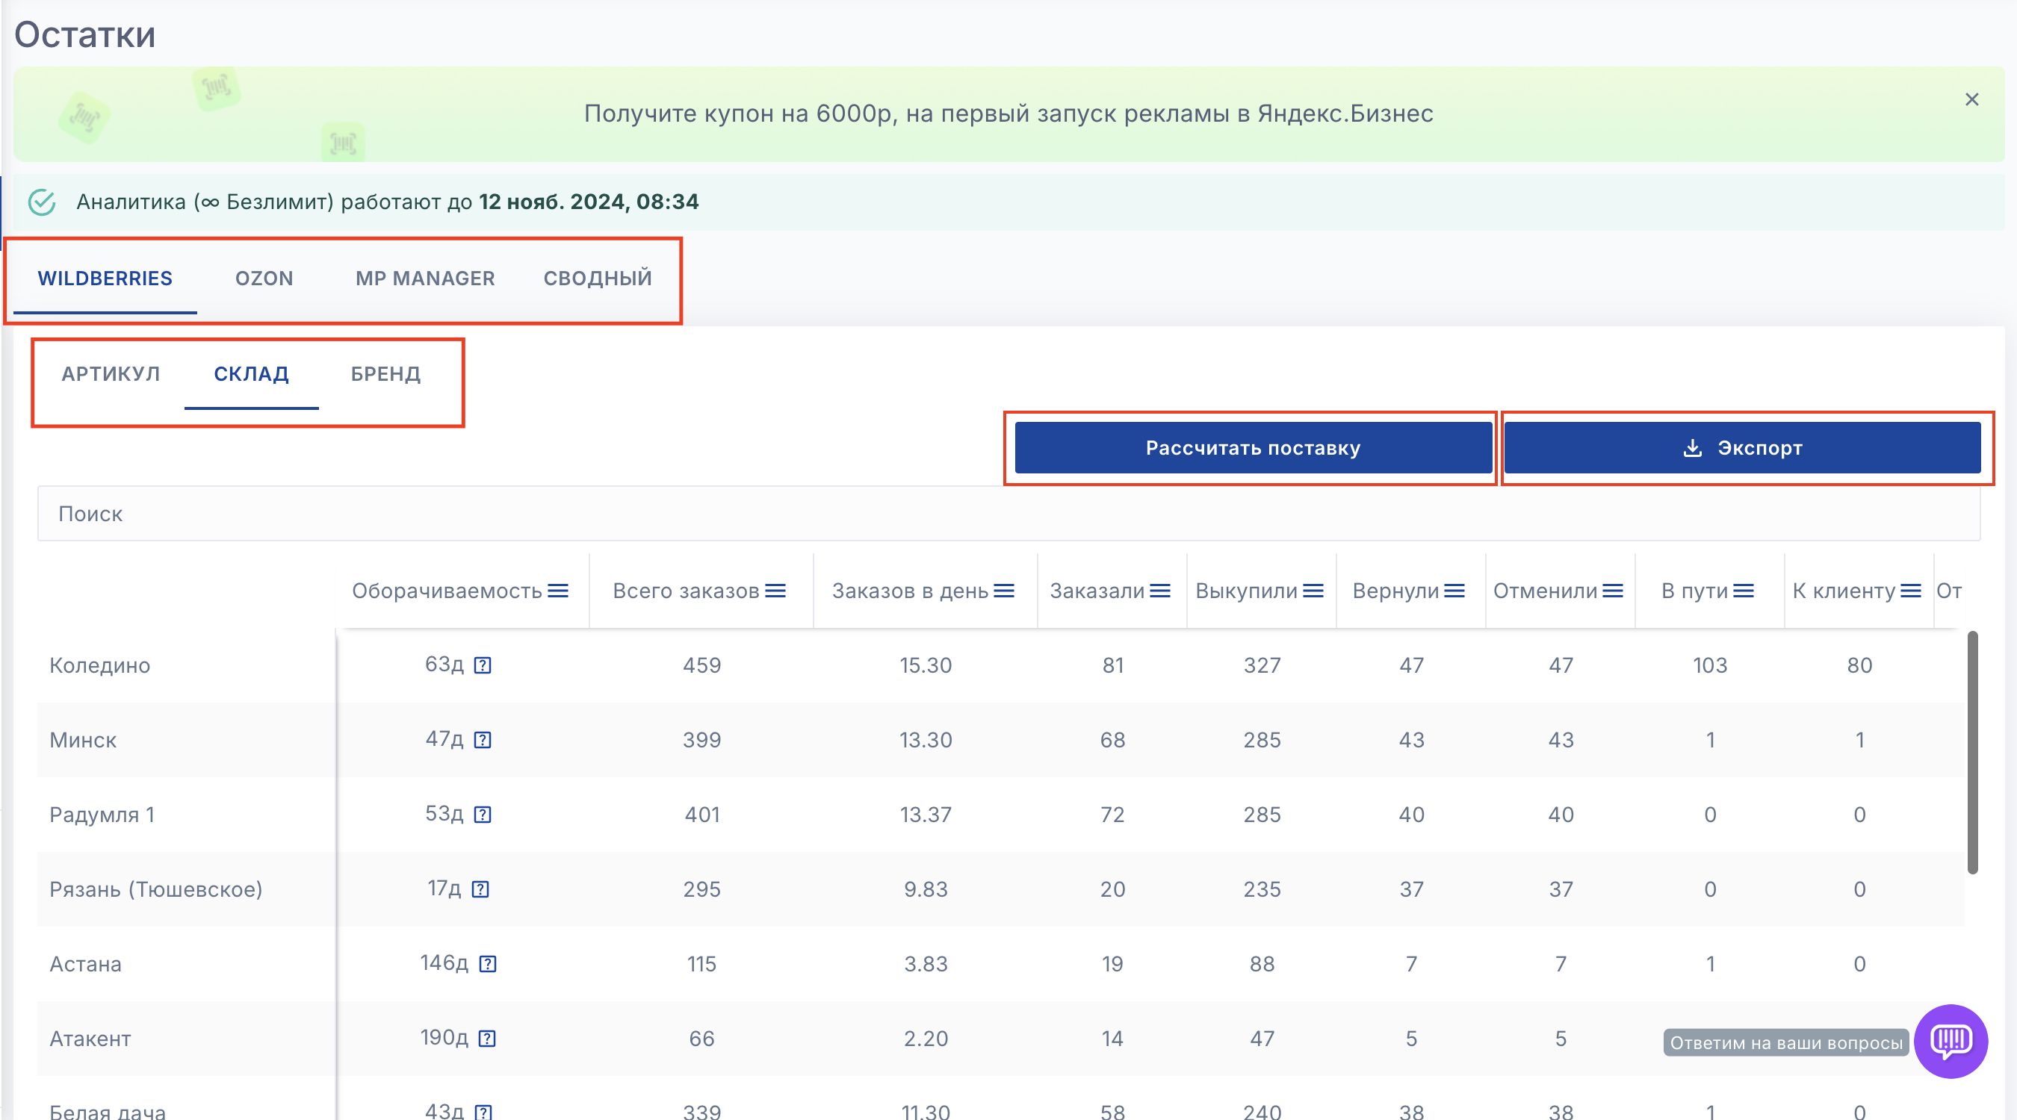Switch to the OZON tab
This screenshot has height=1120, width=2017.
264,278
